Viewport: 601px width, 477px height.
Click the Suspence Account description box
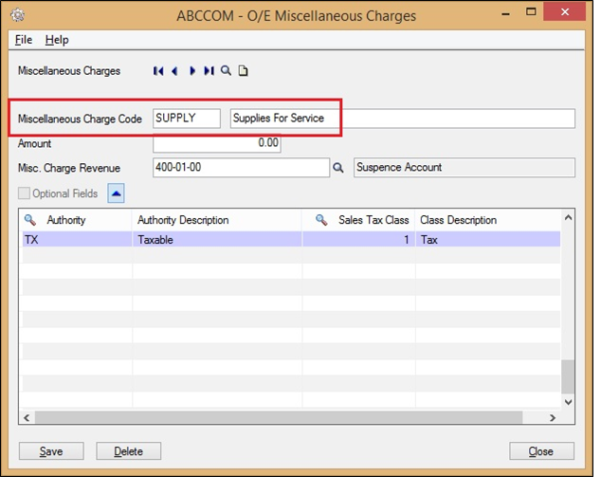pos(464,168)
